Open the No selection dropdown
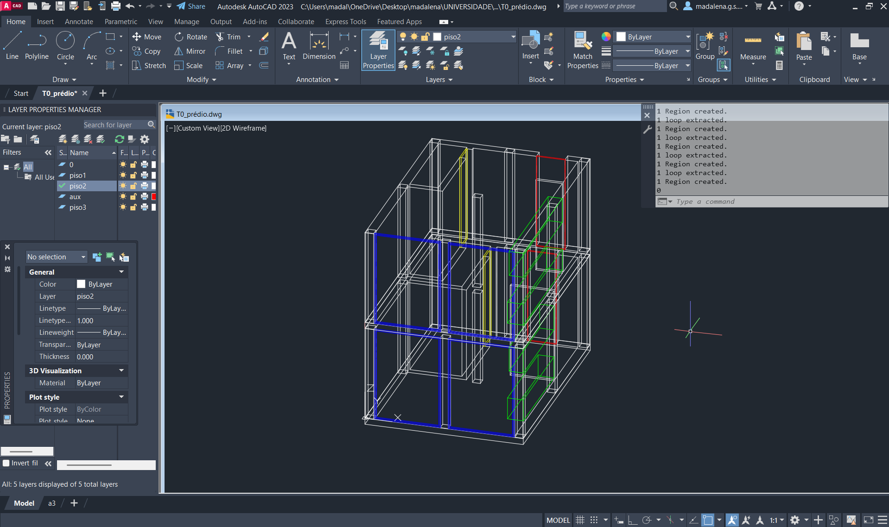 click(57, 257)
